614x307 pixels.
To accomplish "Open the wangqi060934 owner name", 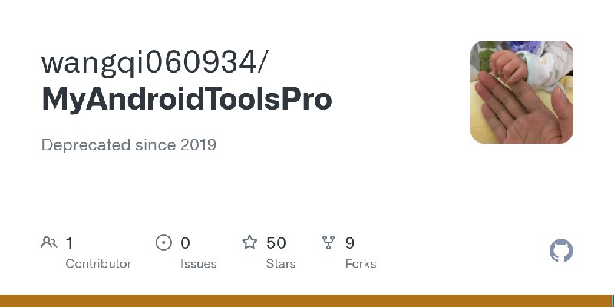I will (x=149, y=63).
